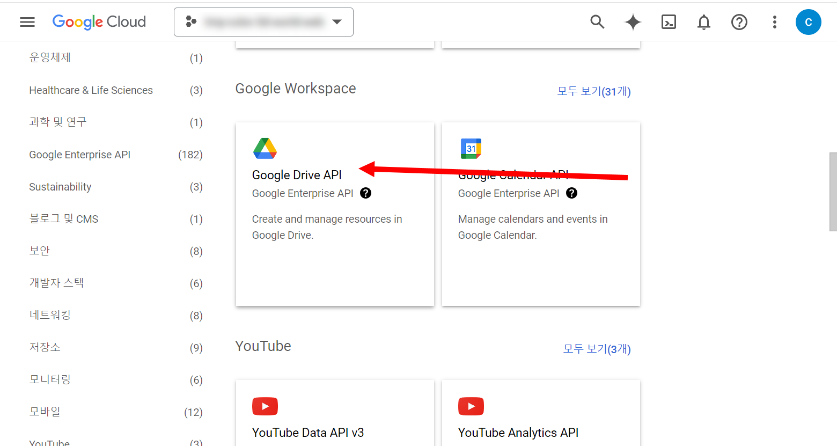Click Google Enterprise API label under Drive API
The height and width of the screenshot is (446, 837).
(x=303, y=193)
